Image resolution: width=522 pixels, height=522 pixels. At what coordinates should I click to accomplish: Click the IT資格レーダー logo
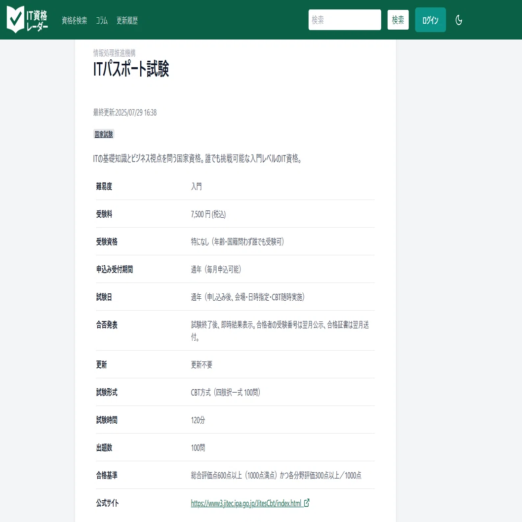28,20
